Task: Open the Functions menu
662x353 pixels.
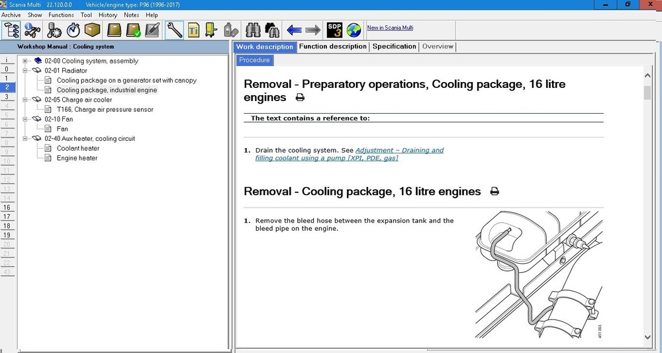Action: 61,15
